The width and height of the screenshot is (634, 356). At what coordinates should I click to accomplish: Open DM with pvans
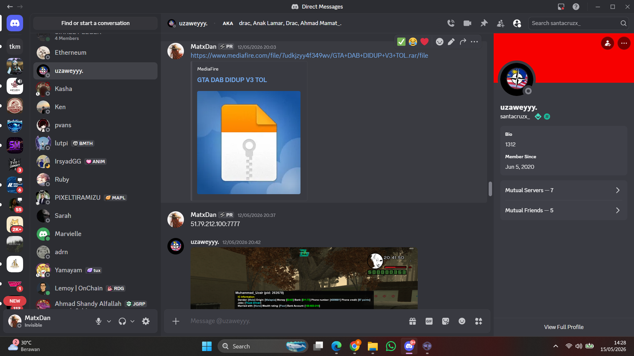(x=95, y=125)
